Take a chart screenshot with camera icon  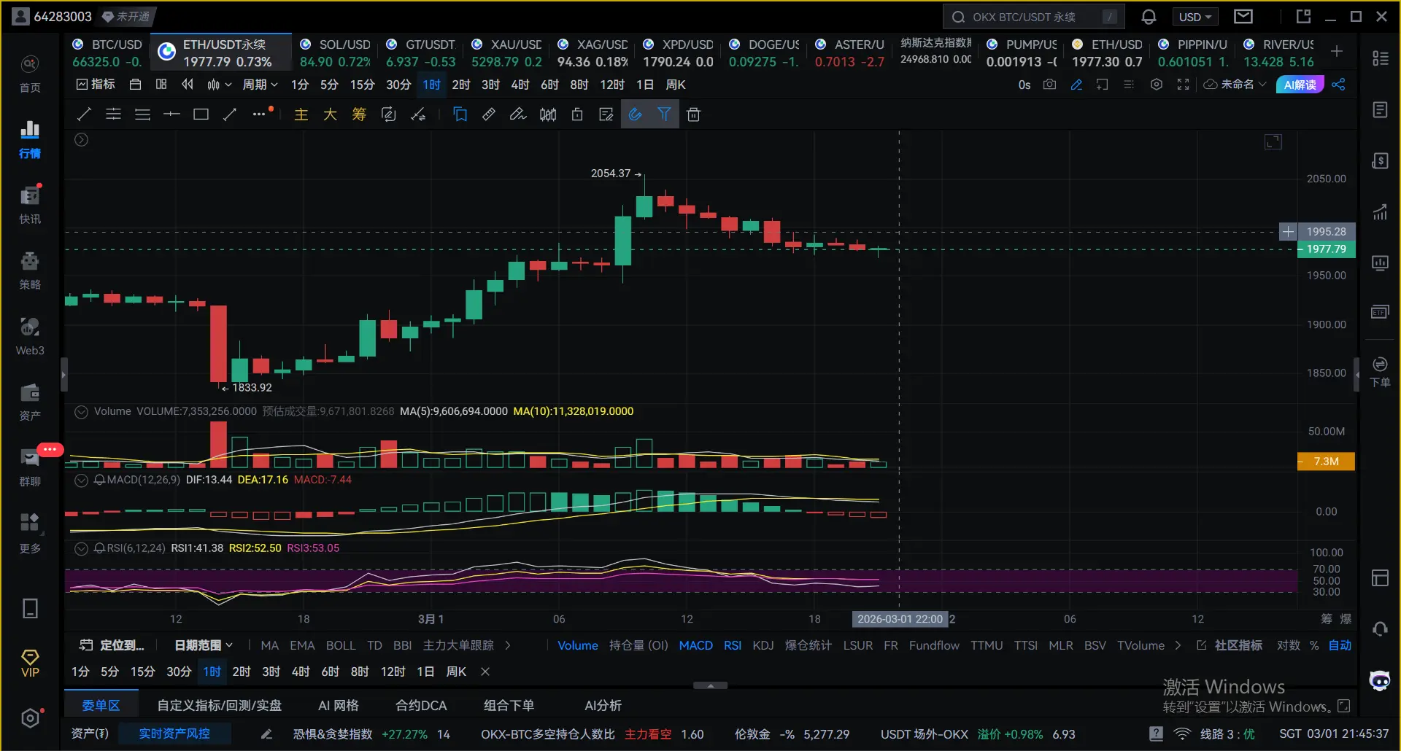(x=1049, y=85)
